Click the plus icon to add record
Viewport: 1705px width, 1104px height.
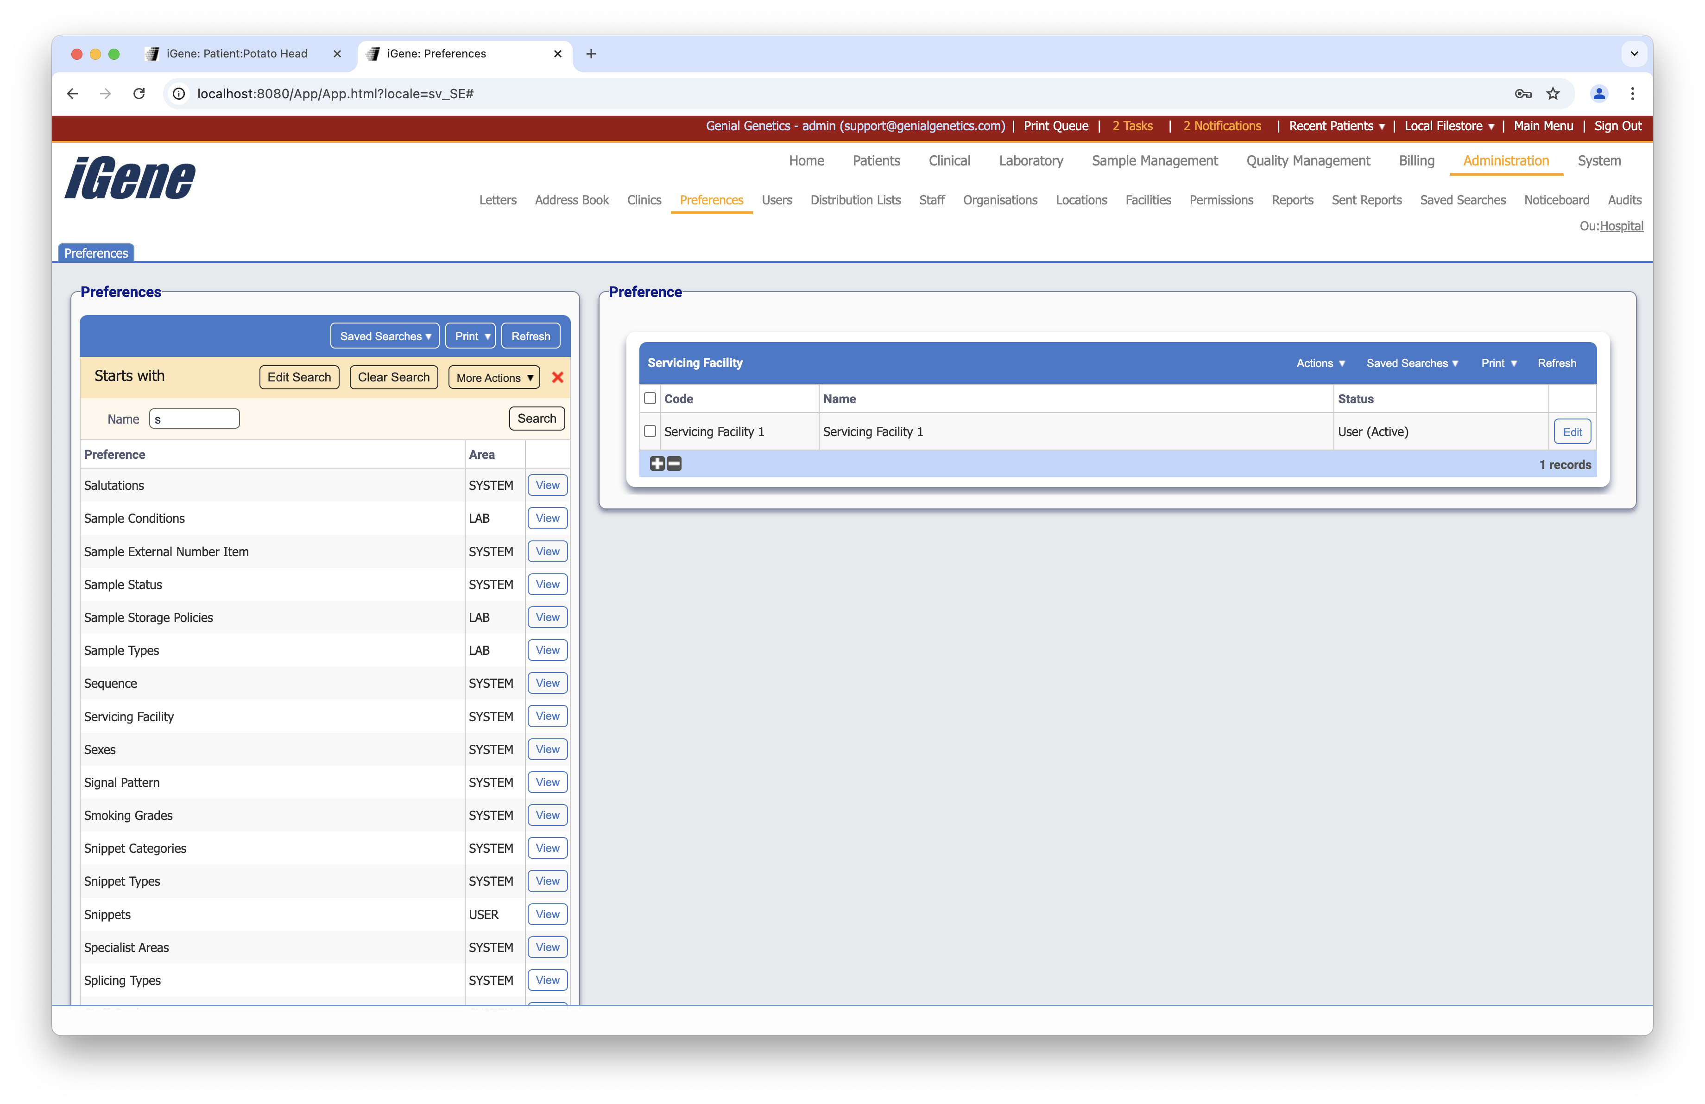(x=657, y=463)
